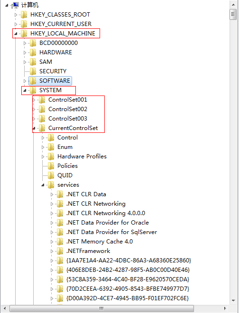Expand the ControlSet001 key
The height and width of the screenshot is (313, 239).
coord(34,100)
